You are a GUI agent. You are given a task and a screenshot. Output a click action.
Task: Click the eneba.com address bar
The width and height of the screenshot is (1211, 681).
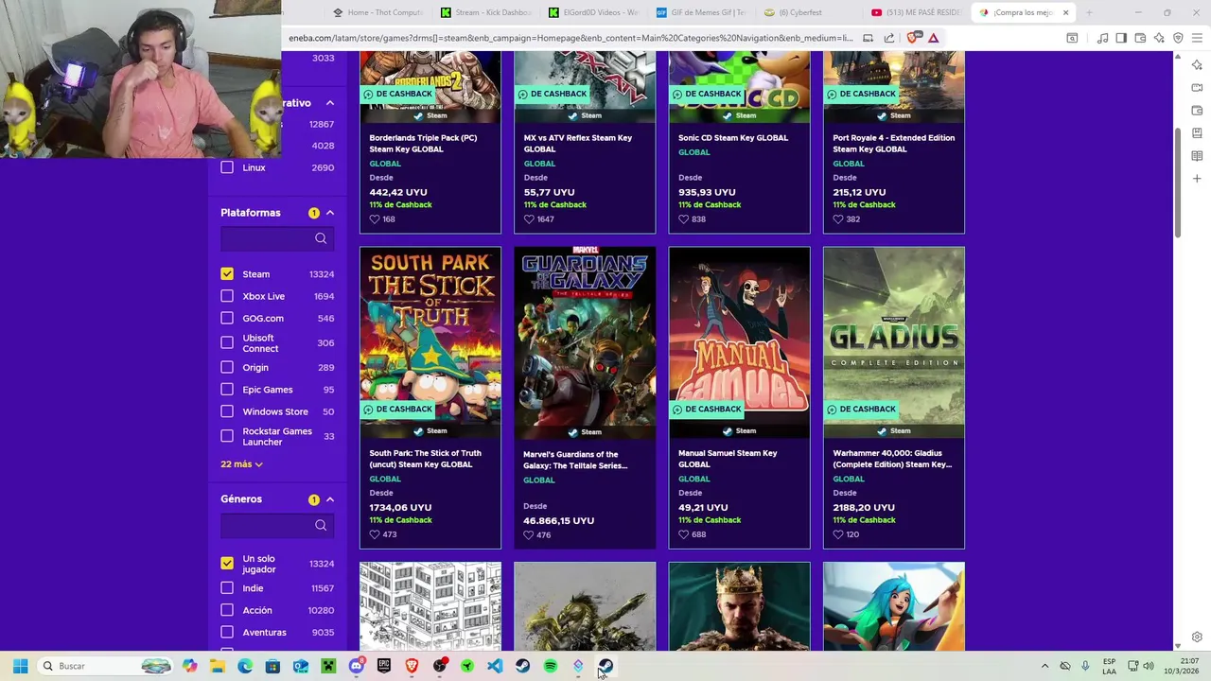point(570,38)
